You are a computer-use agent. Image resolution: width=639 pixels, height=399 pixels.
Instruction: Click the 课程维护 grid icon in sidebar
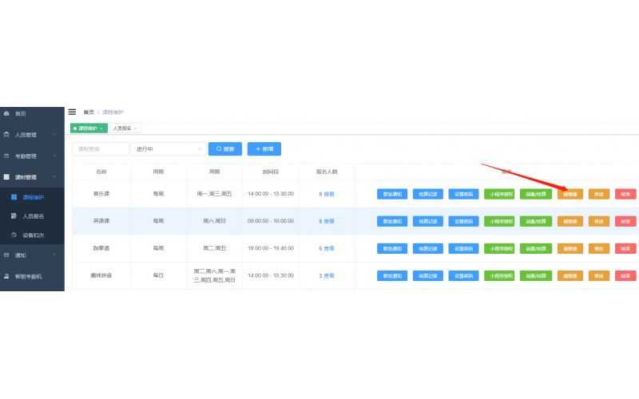14,196
